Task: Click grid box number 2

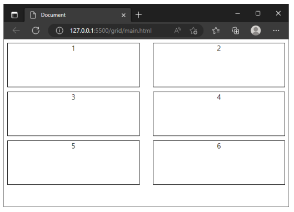Action: click(219, 65)
